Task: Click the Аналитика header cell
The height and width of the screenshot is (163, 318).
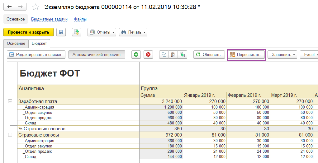Action: click(78, 91)
